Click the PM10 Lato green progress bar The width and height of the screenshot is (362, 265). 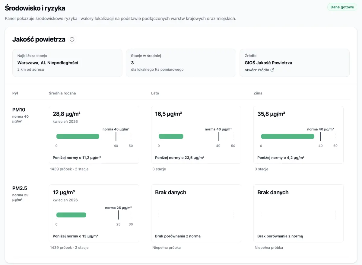pyautogui.click(x=171, y=137)
